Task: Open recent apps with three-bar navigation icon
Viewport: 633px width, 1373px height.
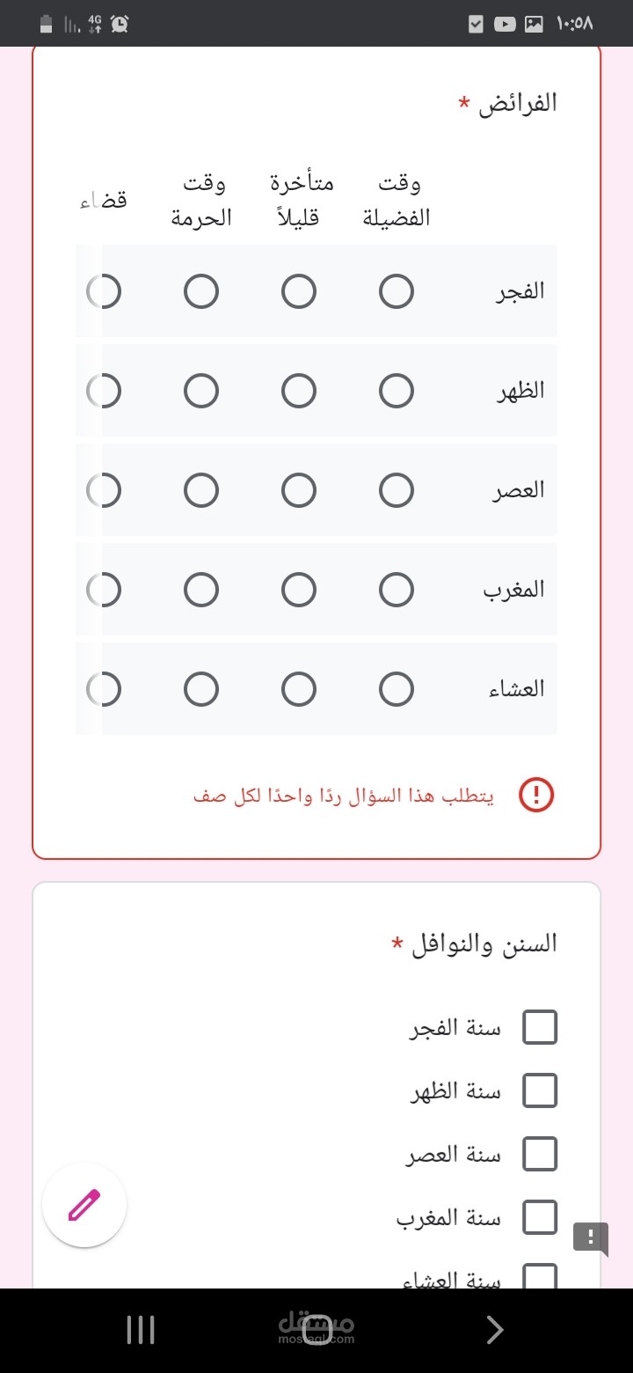Action: click(141, 1330)
